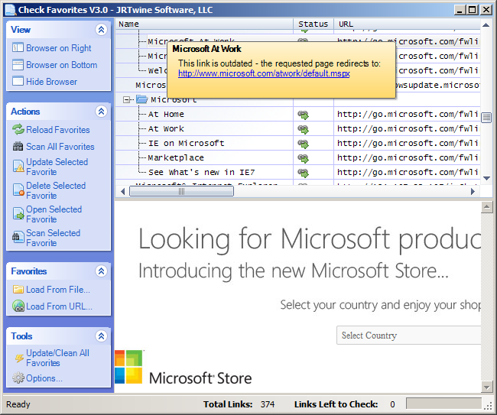Click Scan All Favorites text link
Screen dimensions: 497x415
pos(60,147)
